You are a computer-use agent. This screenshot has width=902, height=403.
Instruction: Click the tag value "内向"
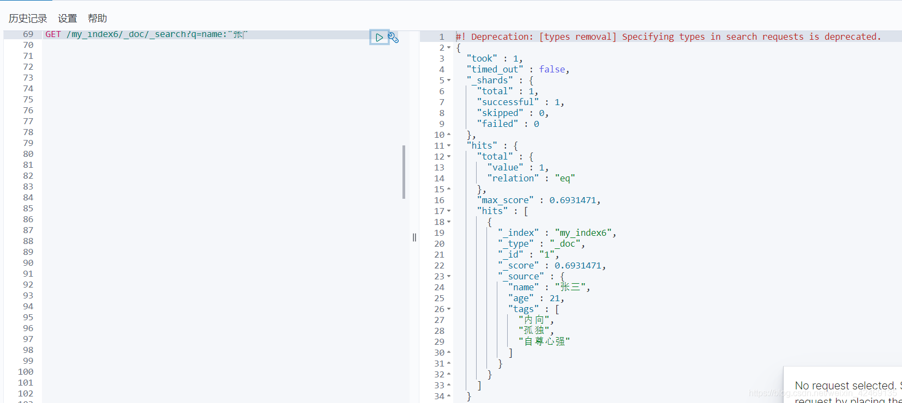pos(534,320)
